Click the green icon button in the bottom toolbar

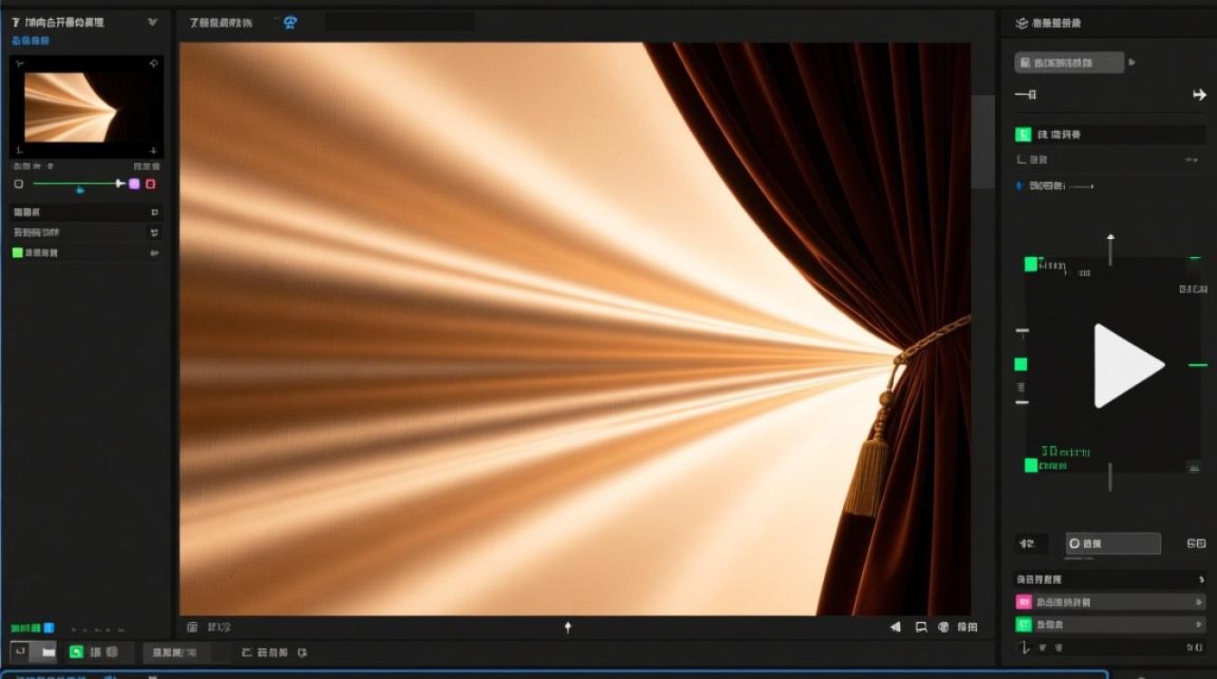pos(76,652)
